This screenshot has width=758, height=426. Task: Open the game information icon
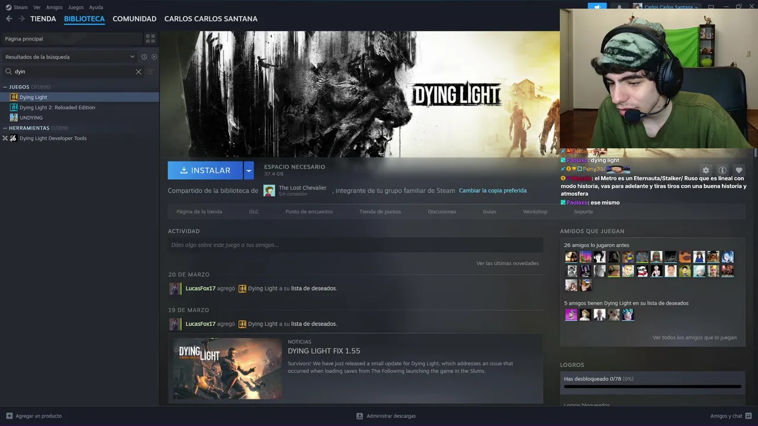(722, 170)
